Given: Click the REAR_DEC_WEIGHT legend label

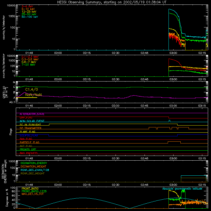Looking at the screenshot, I should click(x=32, y=174).
